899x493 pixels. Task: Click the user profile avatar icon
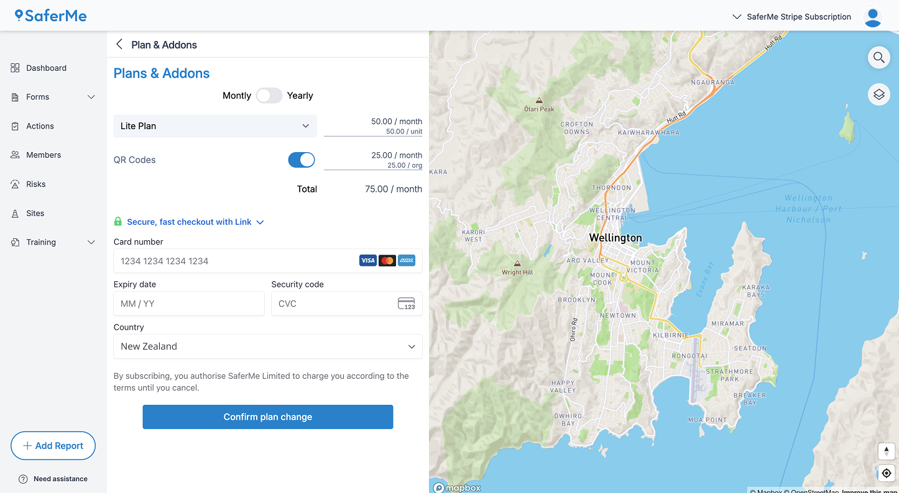pyautogui.click(x=873, y=17)
